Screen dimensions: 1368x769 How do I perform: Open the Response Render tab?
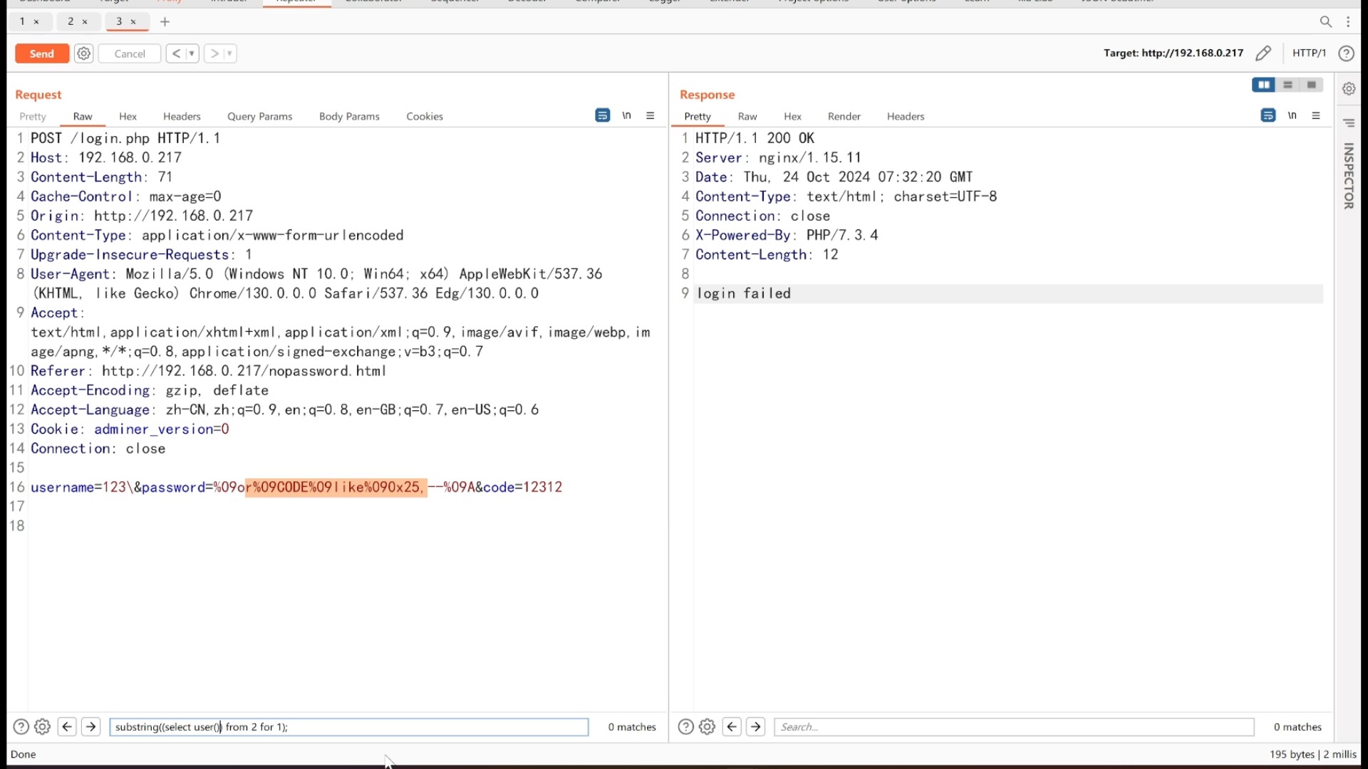[x=844, y=116]
